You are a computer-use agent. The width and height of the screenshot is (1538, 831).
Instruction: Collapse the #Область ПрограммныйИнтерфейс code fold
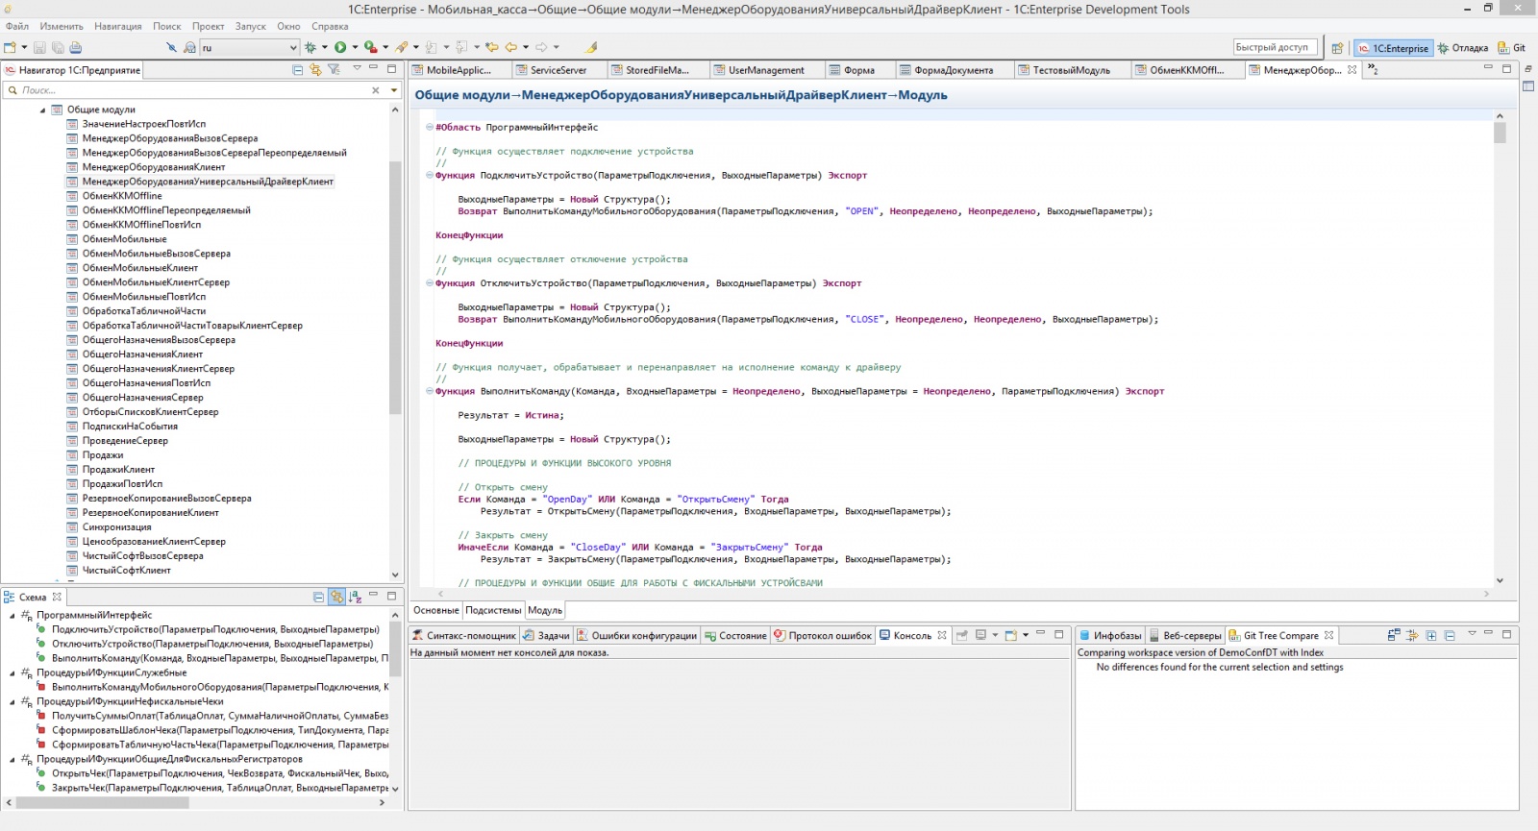click(429, 127)
